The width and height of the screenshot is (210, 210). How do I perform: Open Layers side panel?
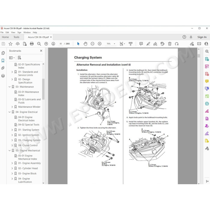pos(3,76)
